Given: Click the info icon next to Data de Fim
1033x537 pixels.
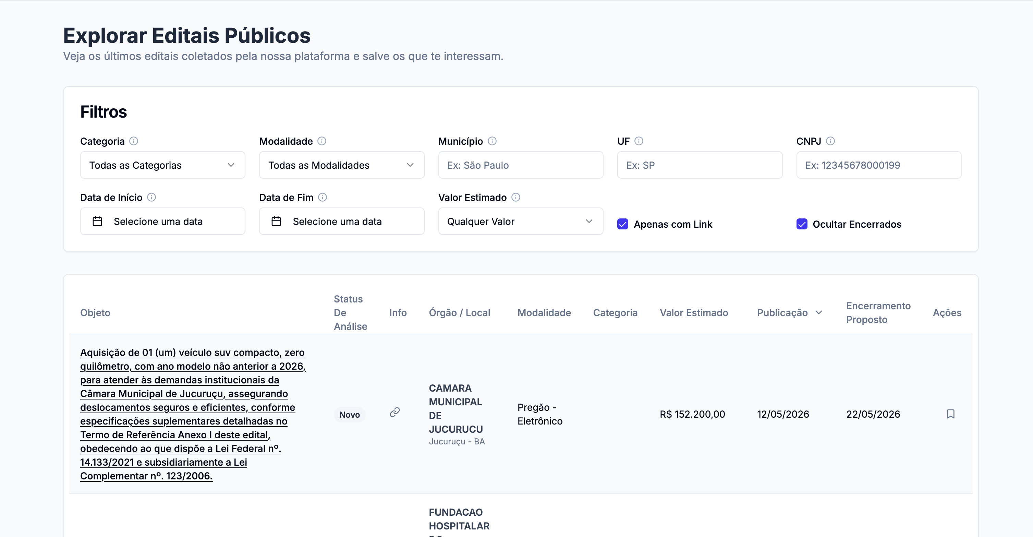Looking at the screenshot, I should pos(323,197).
